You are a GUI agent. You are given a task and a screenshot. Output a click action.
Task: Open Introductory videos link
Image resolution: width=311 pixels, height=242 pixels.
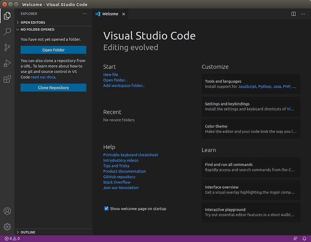point(121,160)
